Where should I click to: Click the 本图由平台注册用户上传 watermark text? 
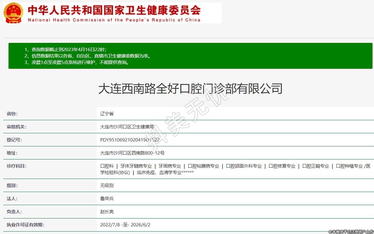(350, 232)
